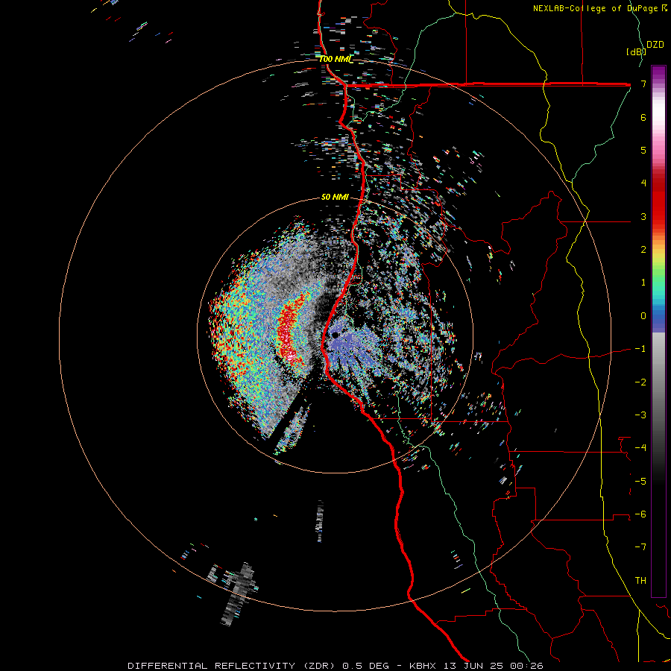Viewport: 671px width, 671px height.
Task: Select the -4 value on the dB scale
Action: (x=640, y=448)
